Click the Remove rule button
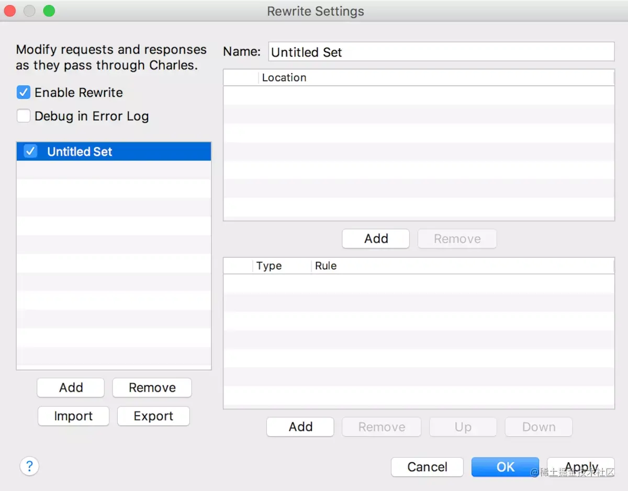Screen dimensions: 628x491 pyautogui.click(x=382, y=427)
